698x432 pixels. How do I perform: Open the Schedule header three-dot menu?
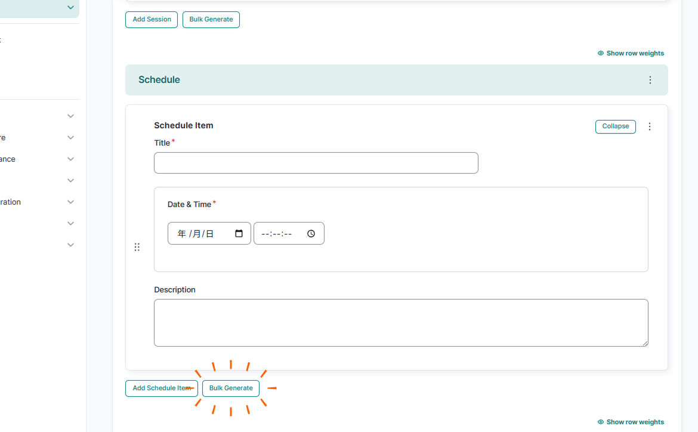click(650, 80)
